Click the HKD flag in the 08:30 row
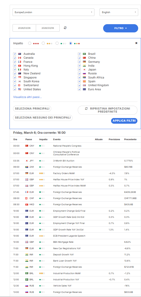Image resolution: width=141 pixels, height=297 pixels. point(27,204)
